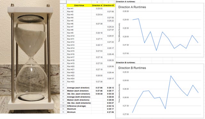Click row header number 28
Viewport: 205px width, 119px height.
coord(63,88)
